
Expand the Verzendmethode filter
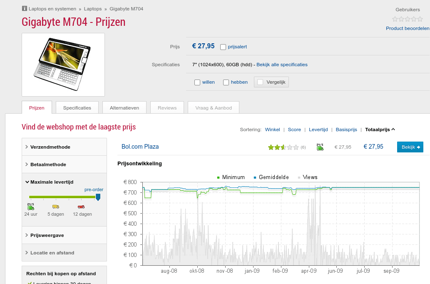(x=64, y=147)
